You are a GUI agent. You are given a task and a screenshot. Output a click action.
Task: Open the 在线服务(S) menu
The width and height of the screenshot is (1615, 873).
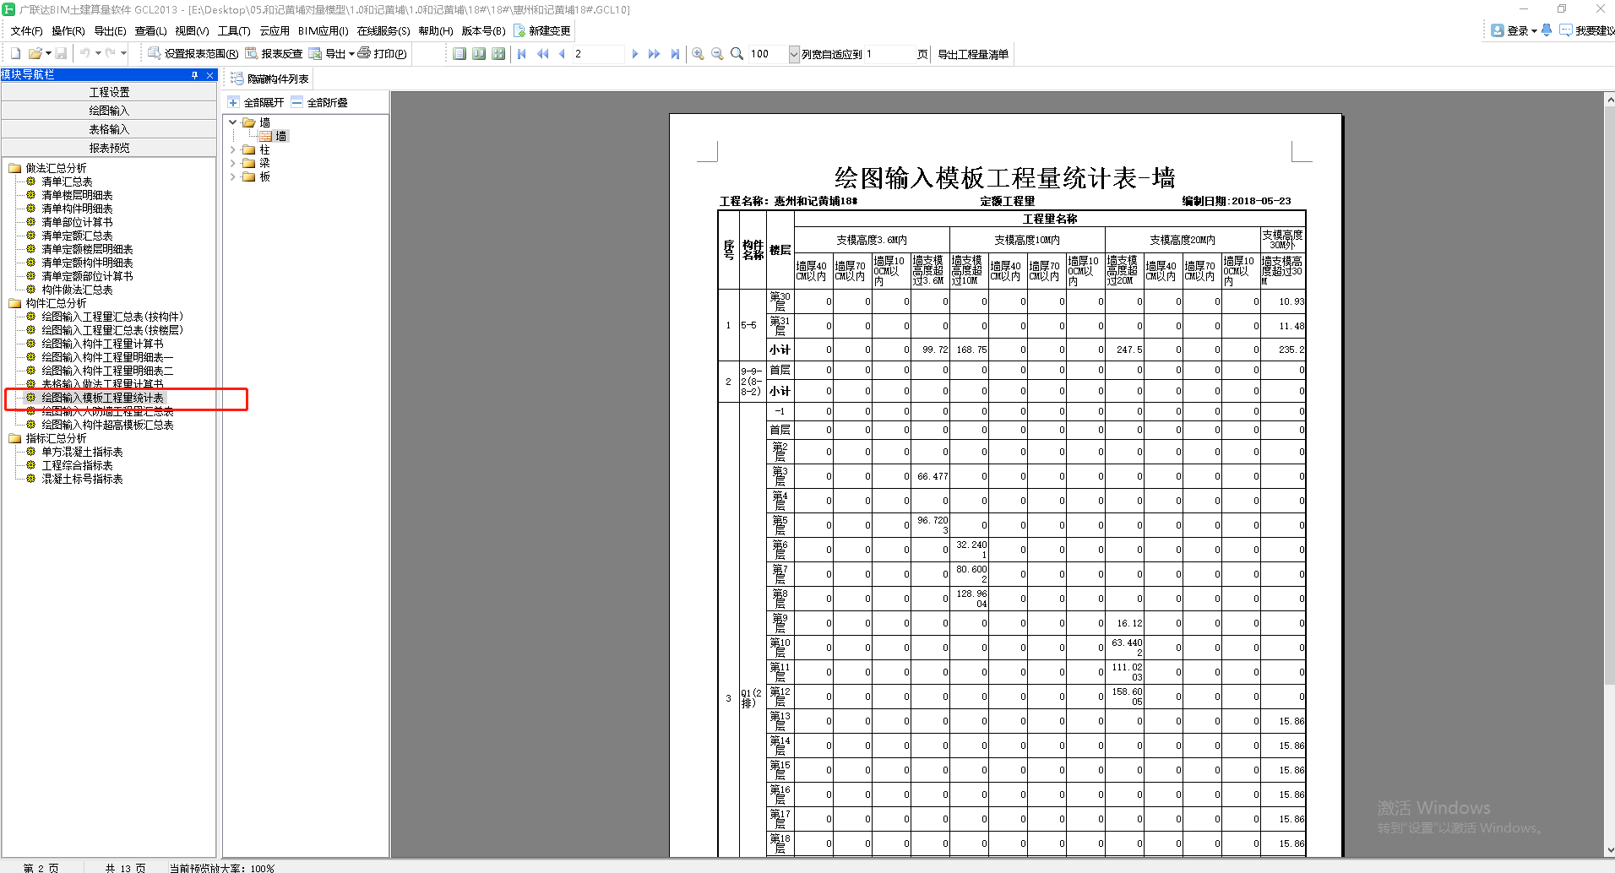pos(383,30)
